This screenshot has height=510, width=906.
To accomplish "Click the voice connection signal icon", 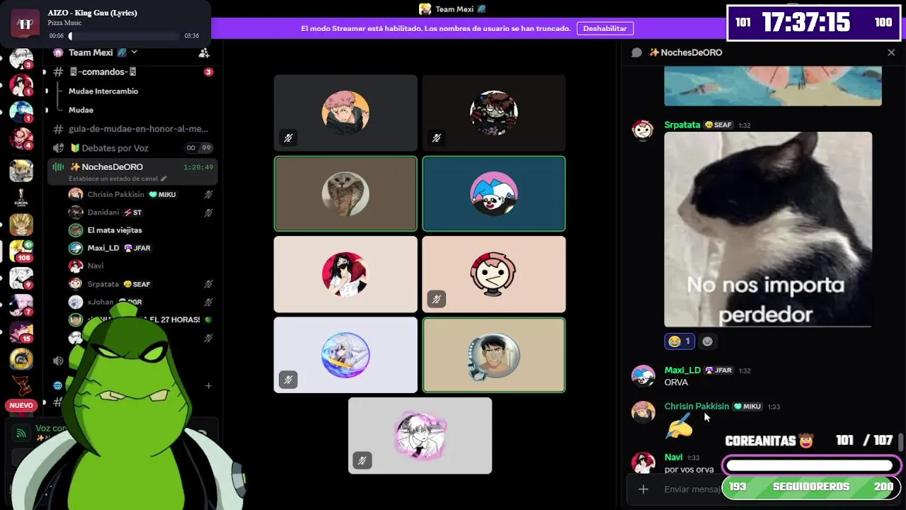I will [21, 433].
